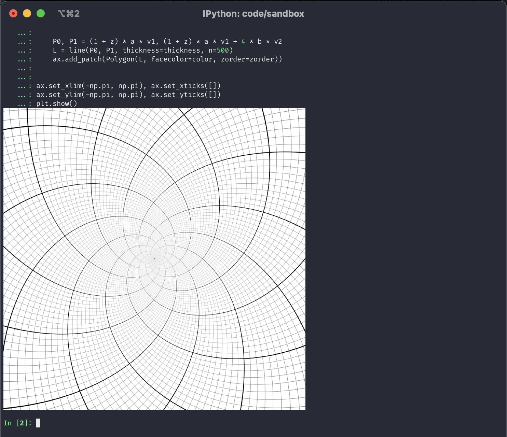Click the 'ax.set_xlim(-np.pi, np.pi)' line

(x=128, y=86)
